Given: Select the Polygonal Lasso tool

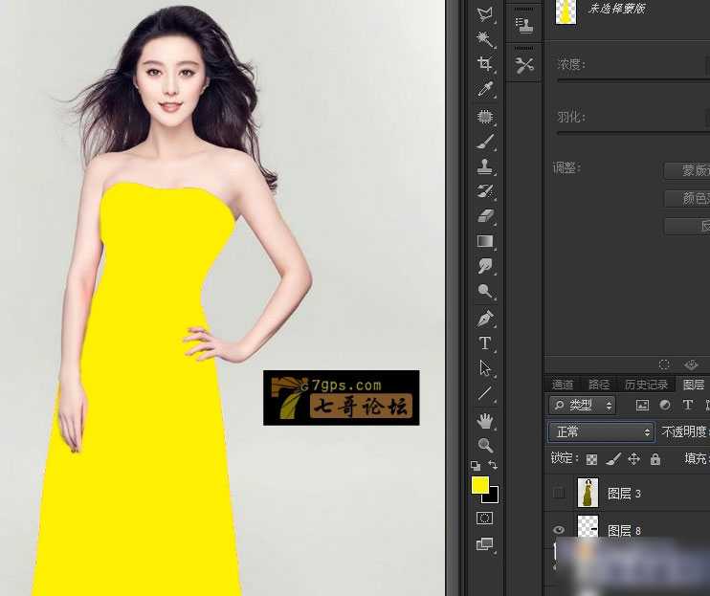Looking at the screenshot, I should 485,13.
